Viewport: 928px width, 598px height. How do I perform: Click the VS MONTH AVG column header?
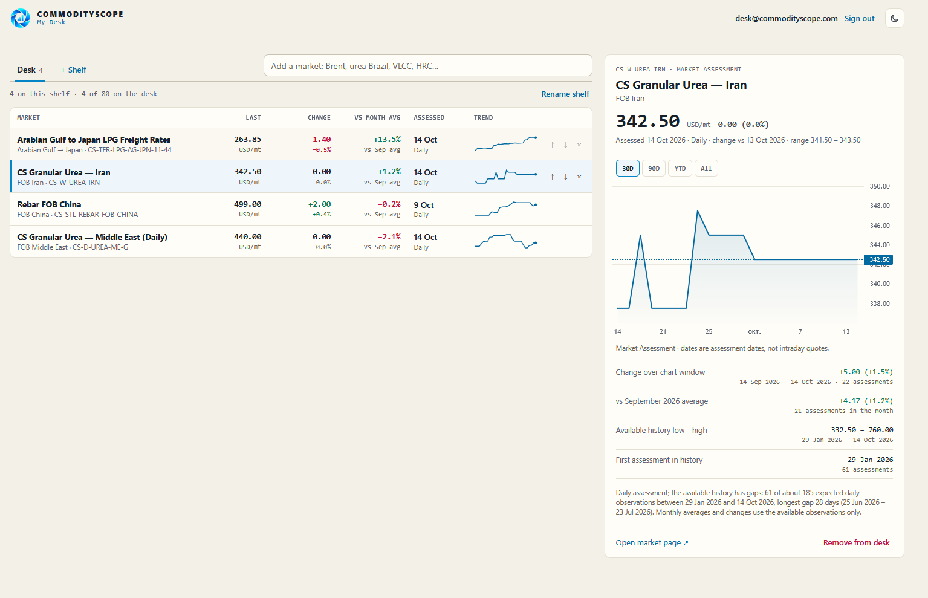[x=377, y=117]
